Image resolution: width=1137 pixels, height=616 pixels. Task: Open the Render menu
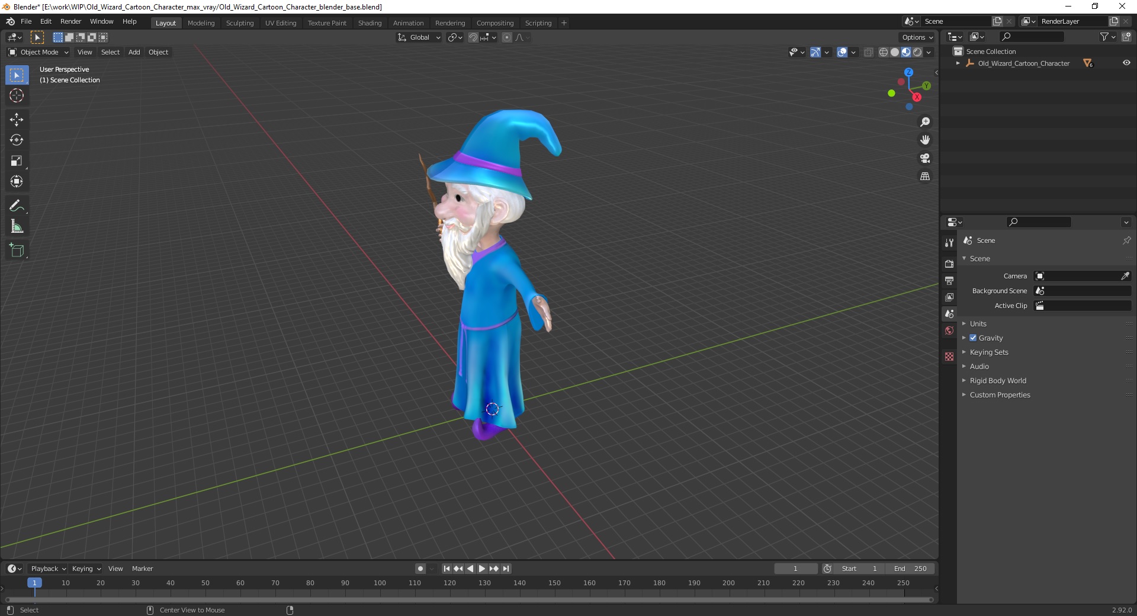tap(70, 21)
